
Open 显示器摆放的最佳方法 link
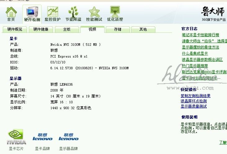tap(201, 47)
